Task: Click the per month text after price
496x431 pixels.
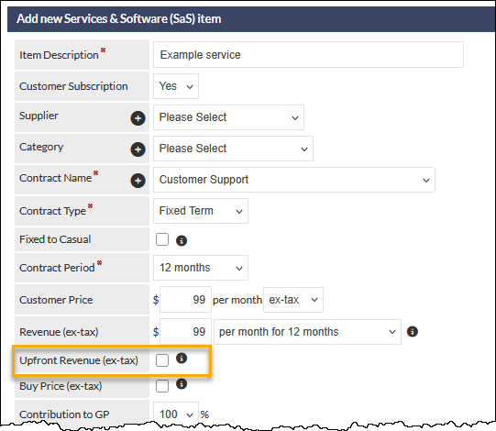Action: pyautogui.click(x=237, y=300)
